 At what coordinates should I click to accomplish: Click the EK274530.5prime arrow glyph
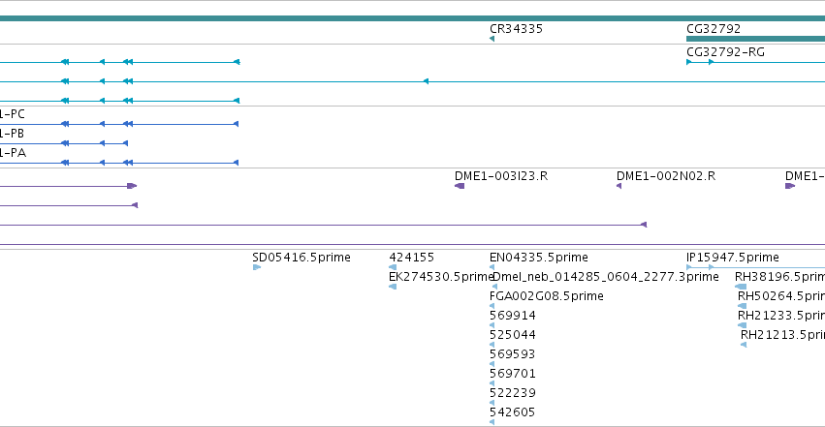393,287
